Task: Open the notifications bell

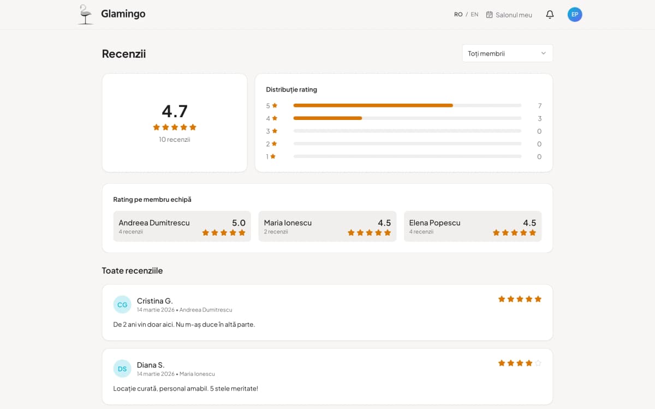Action: [x=550, y=15]
